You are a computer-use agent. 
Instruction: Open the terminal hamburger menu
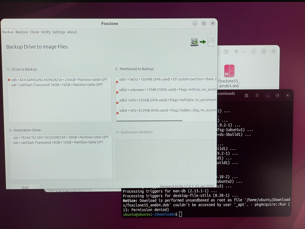pos(257,95)
